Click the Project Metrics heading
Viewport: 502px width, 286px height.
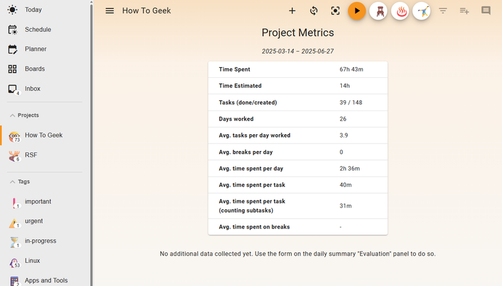(x=298, y=33)
